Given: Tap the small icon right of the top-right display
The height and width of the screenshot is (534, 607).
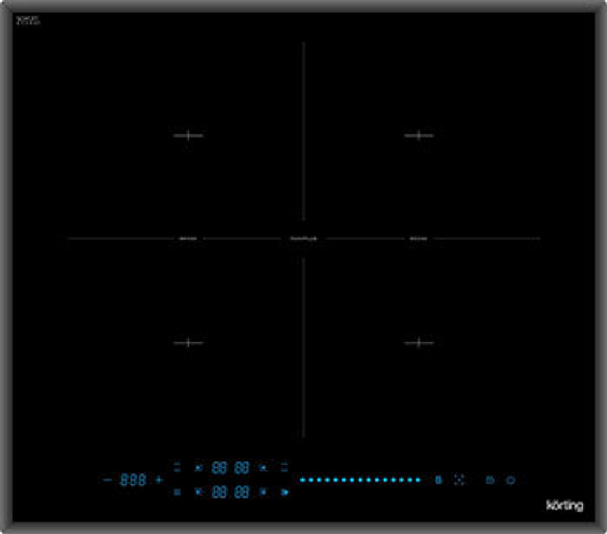Looking at the screenshot, I should pyautogui.click(x=263, y=468).
